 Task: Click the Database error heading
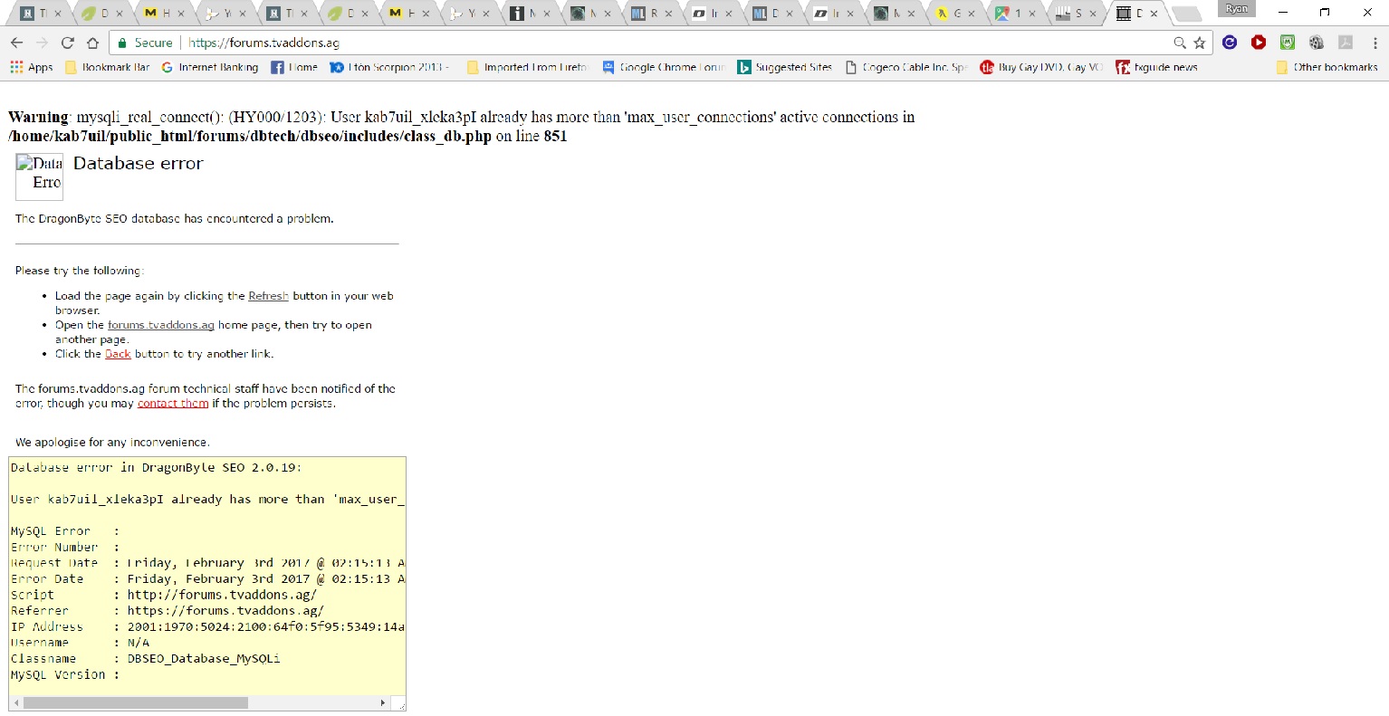138,164
